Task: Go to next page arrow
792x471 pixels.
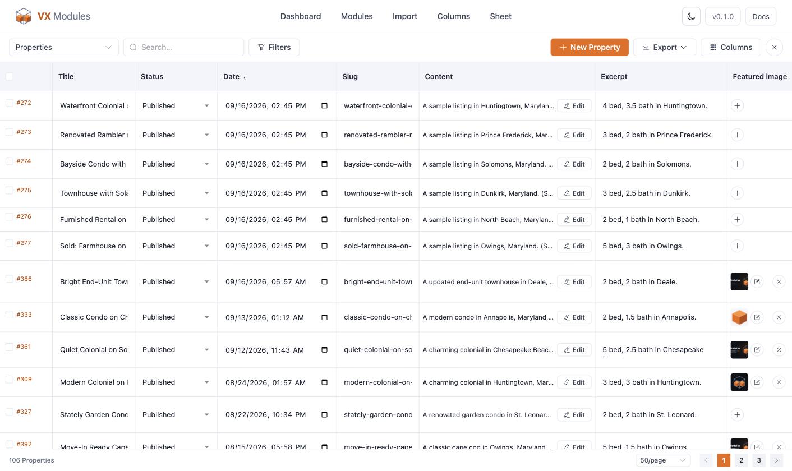Action: coord(776,460)
